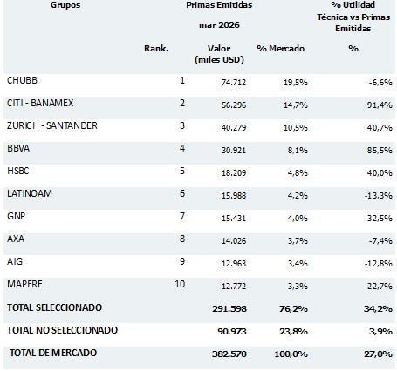Select the CHUBB group name cell
The height and width of the screenshot is (371, 397).
(x=22, y=80)
